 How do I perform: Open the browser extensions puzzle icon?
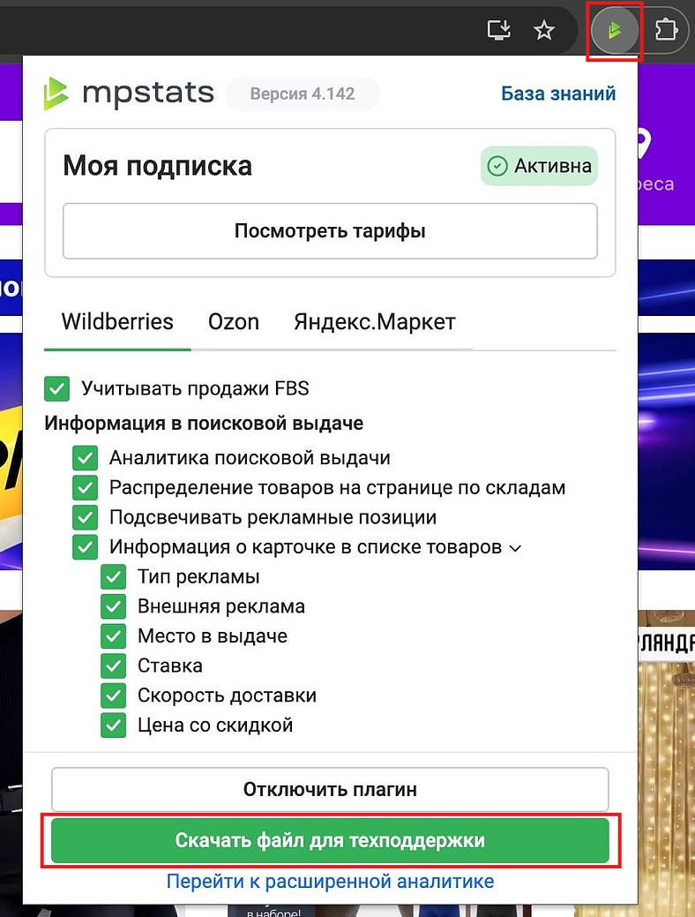click(x=666, y=30)
